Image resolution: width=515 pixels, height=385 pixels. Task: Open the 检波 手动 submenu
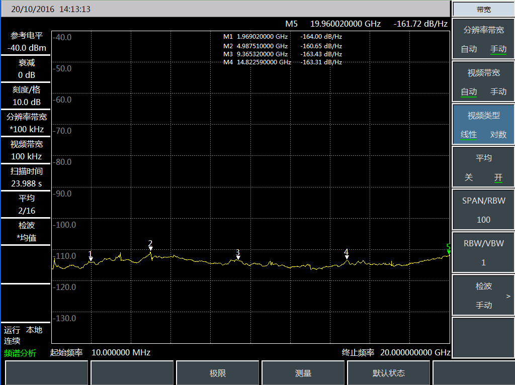click(483, 296)
